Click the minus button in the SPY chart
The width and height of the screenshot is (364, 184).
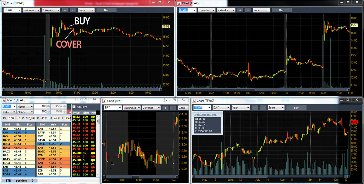173,108
